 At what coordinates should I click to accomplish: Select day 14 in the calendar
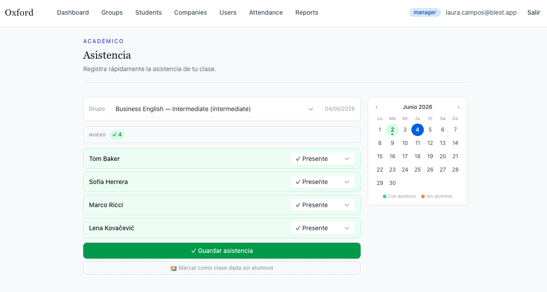pyautogui.click(x=455, y=143)
